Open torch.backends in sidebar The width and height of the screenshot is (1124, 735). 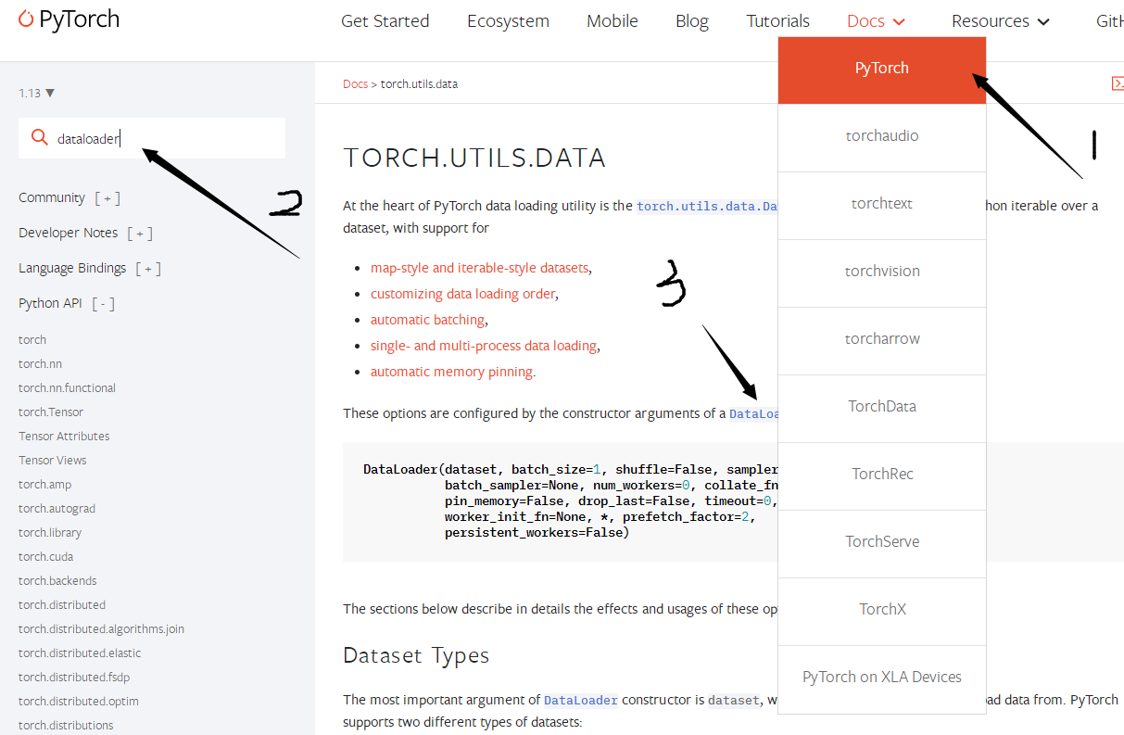(x=57, y=581)
